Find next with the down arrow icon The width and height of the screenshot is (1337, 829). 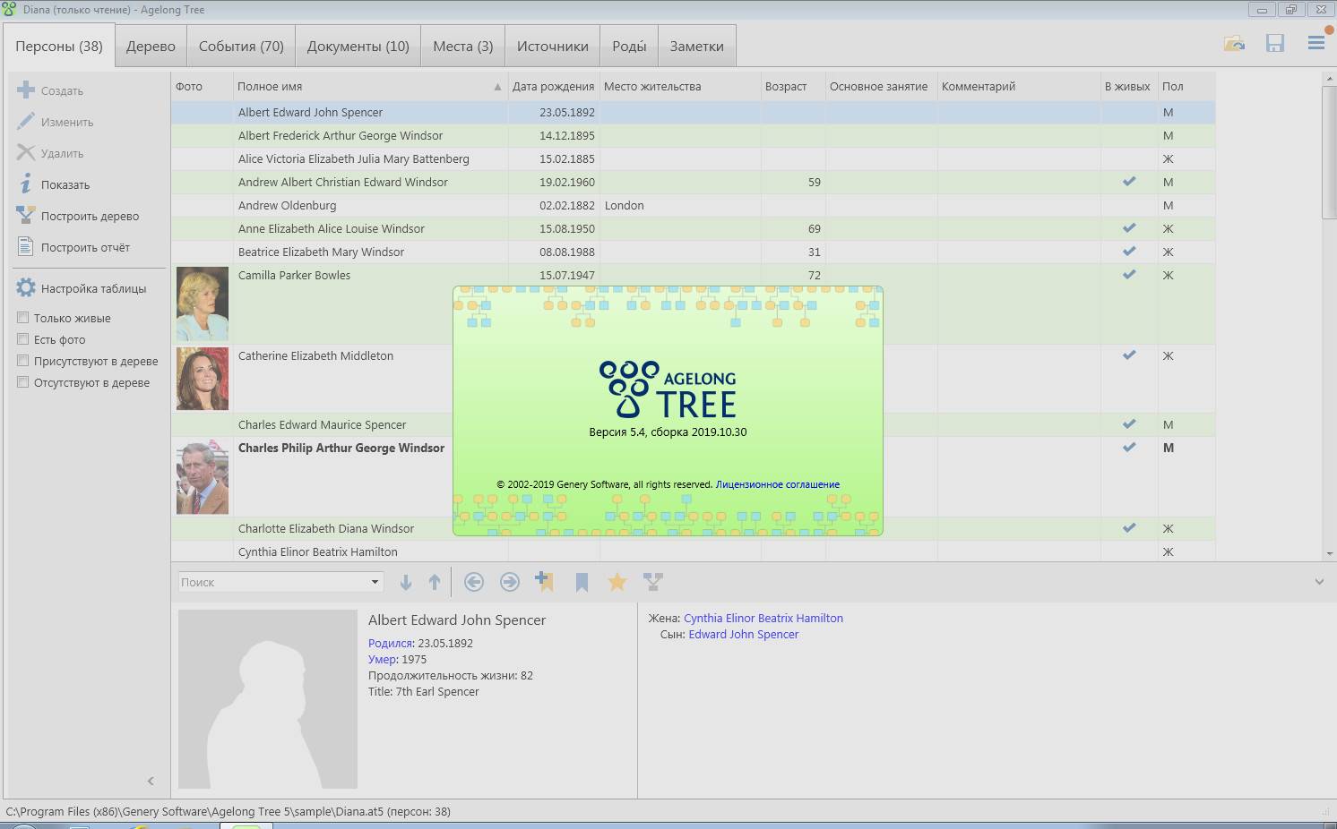(x=406, y=583)
